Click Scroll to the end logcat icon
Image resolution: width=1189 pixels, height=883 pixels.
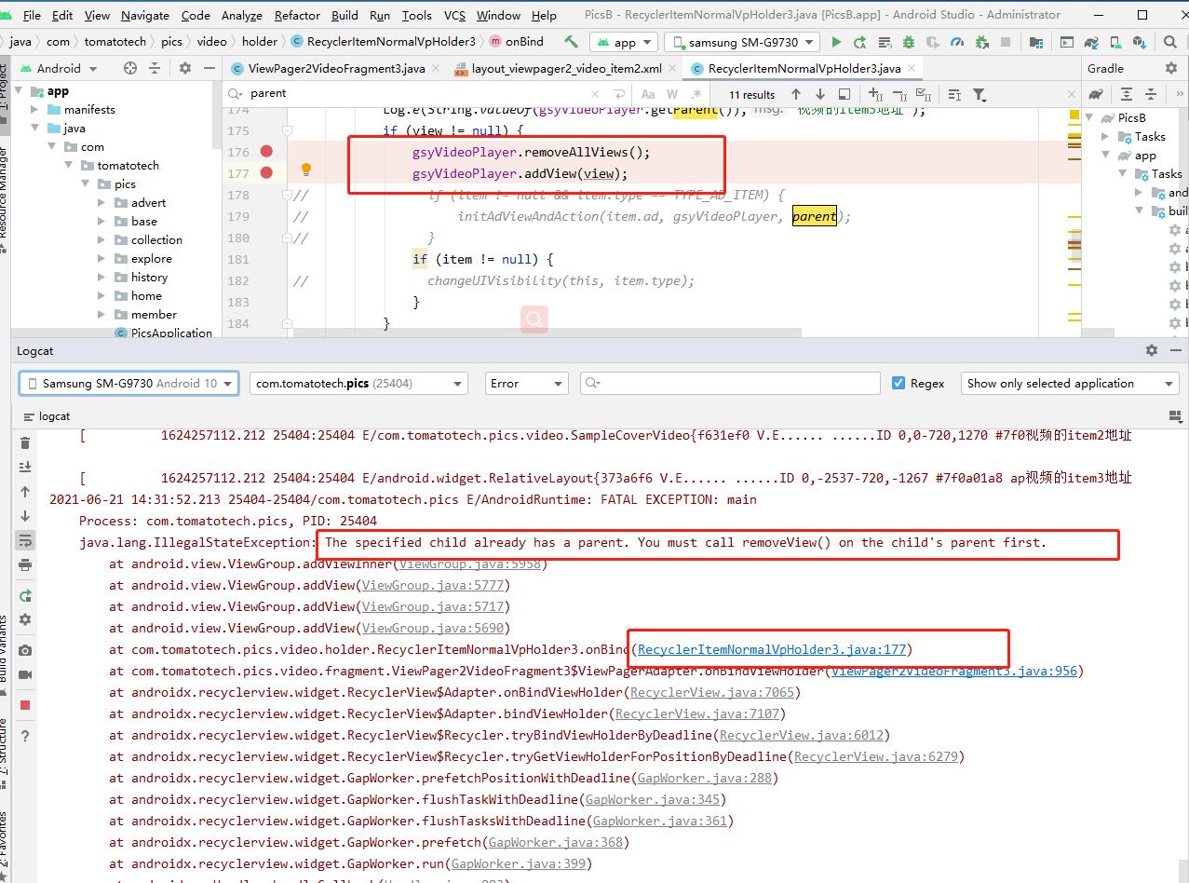point(25,467)
